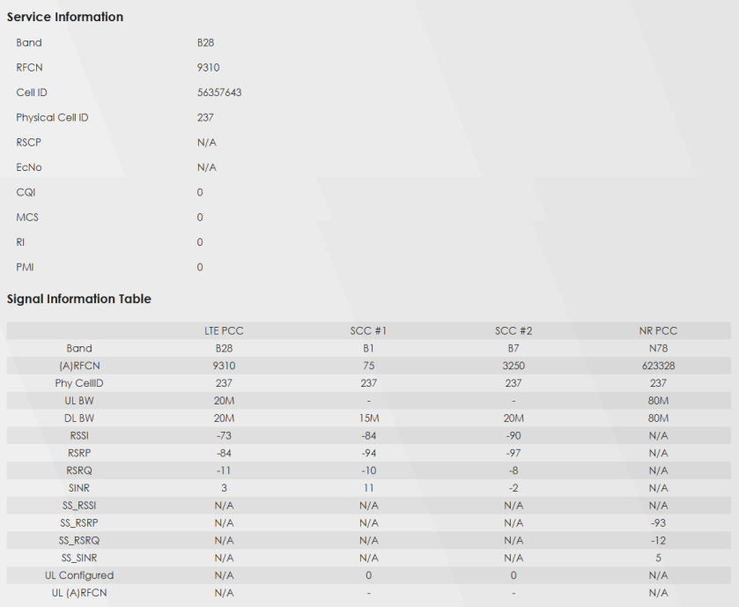Click the SCC #1 column header
The width and height of the screenshot is (739, 607).
(x=368, y=330)
